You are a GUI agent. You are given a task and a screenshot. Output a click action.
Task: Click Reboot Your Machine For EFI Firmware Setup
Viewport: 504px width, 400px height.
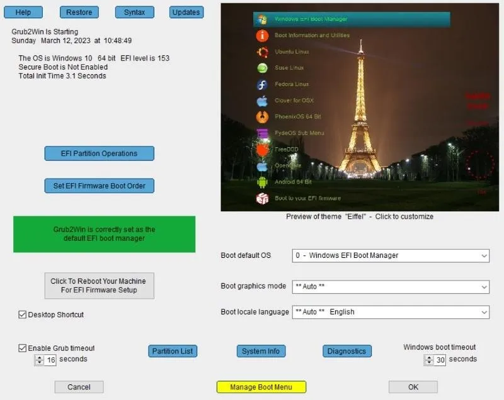click(x=100, y=286)
